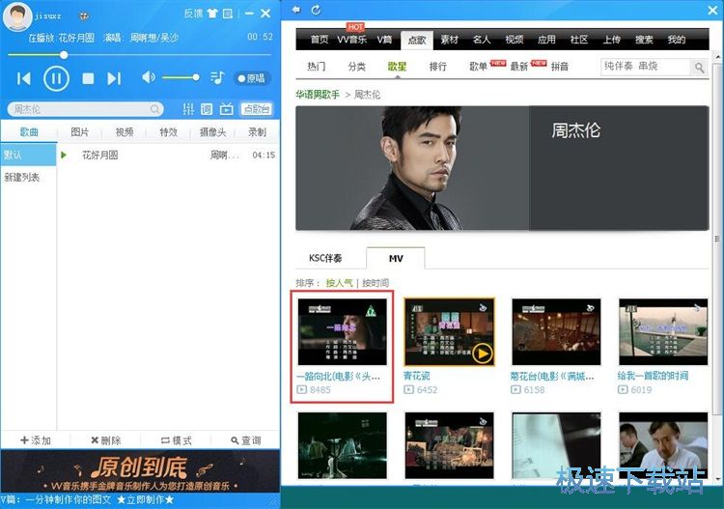Show lyrics with the 词 icon

[x=207, y=109]
